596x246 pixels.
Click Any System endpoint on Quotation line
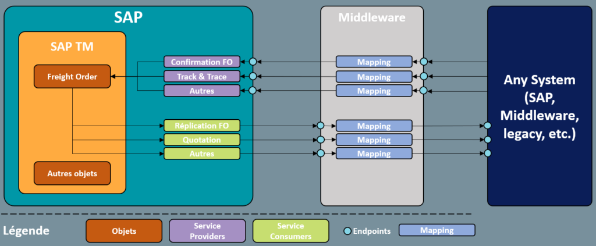[488, 140]
